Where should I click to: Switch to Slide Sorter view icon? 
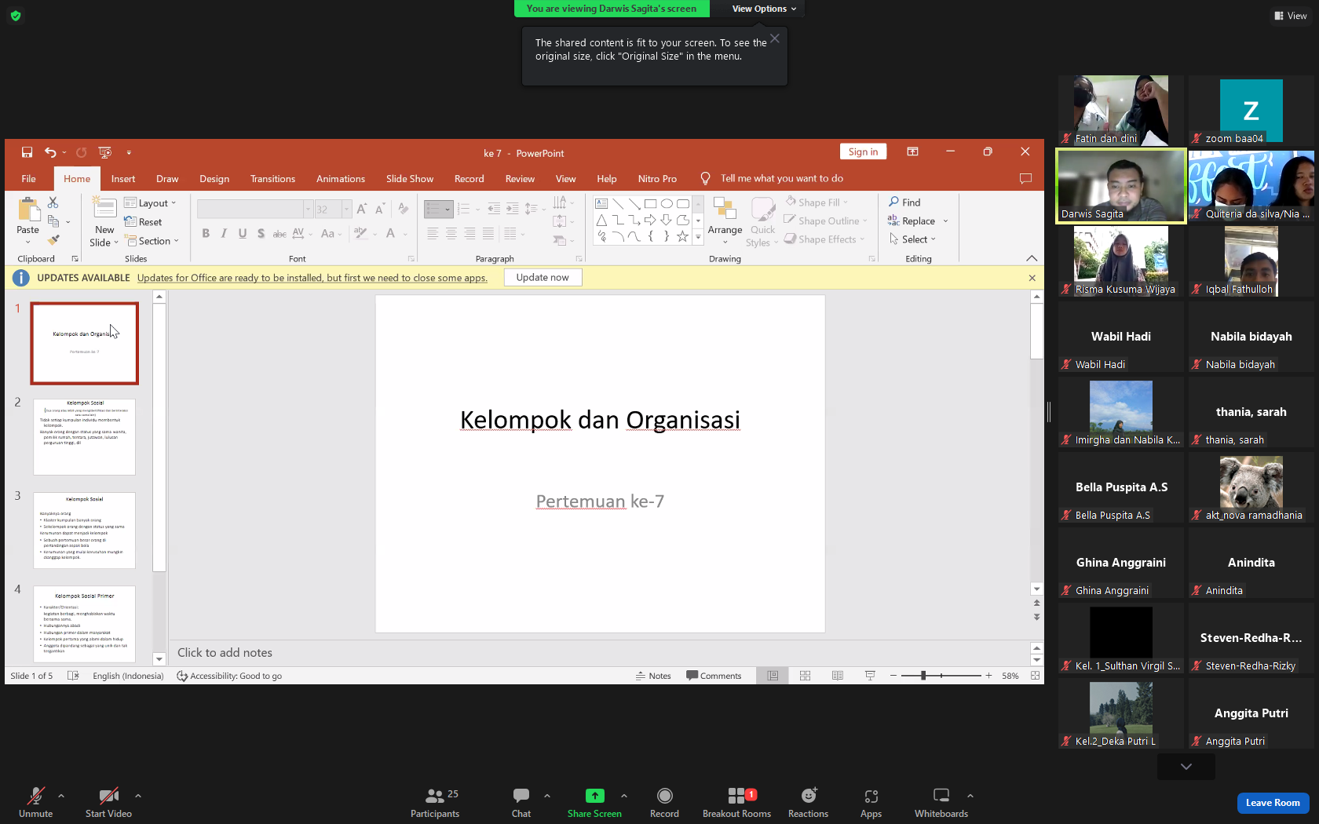coord(805,676)
